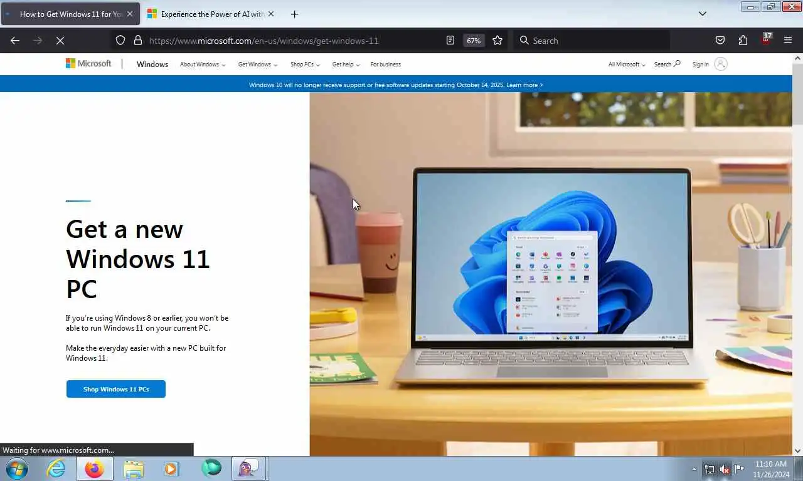
Task: Open Firefox hamburger application menu
Action: [788, 41]
